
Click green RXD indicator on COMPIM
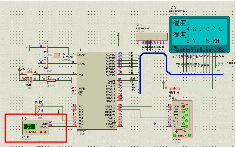(183, 112)
